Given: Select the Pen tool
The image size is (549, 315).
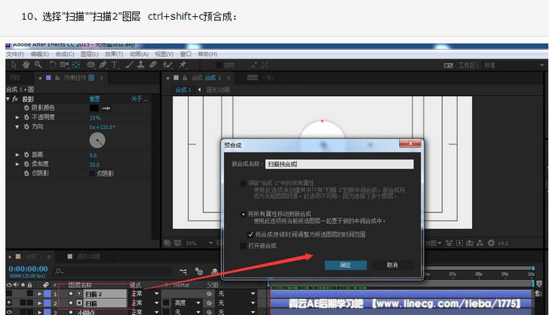Looking at the screenshot, I should (102, 64).
